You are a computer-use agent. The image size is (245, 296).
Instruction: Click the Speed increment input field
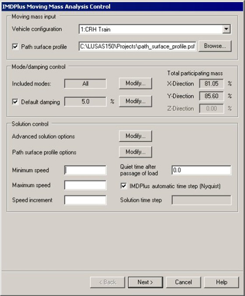pyautogui.click(x=85, y=200)
